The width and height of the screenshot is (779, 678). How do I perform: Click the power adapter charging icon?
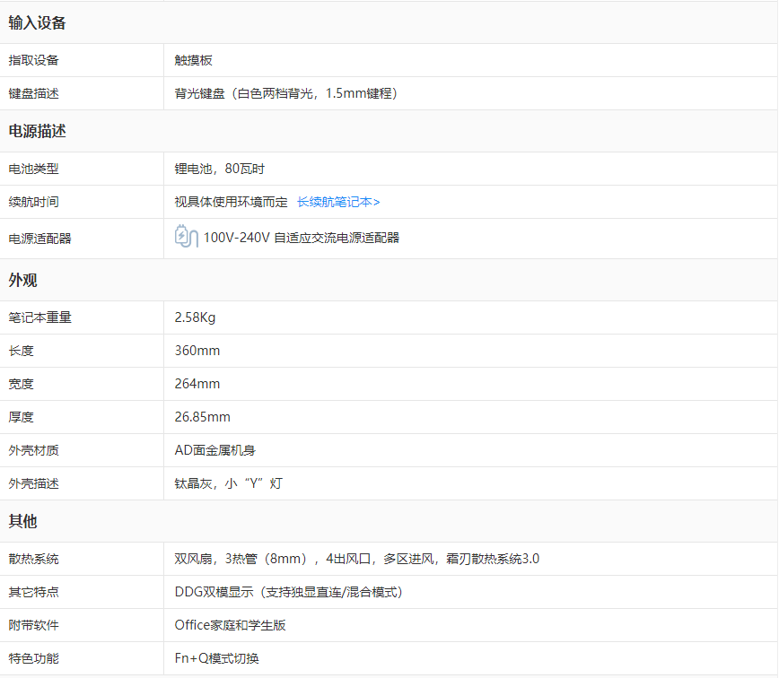[x=186, y=237]
